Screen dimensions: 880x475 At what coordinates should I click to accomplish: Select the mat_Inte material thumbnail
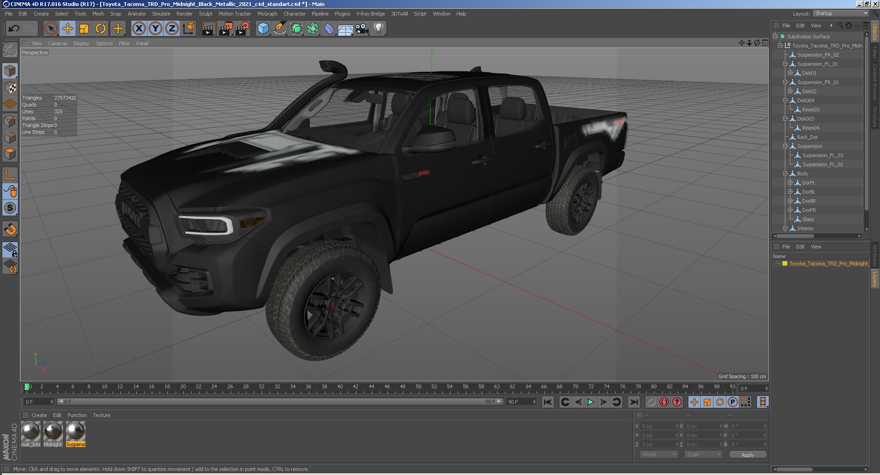(31, 434)
